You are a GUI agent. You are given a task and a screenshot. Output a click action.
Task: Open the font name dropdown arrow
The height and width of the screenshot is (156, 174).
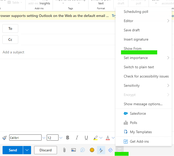[x=44, y=138]
